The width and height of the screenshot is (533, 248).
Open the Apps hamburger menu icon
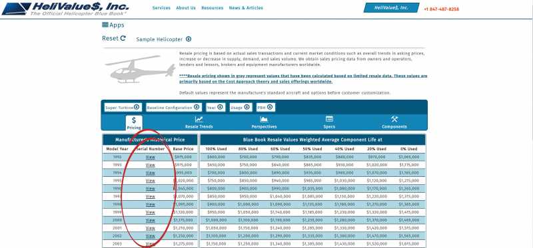[105, 25]
